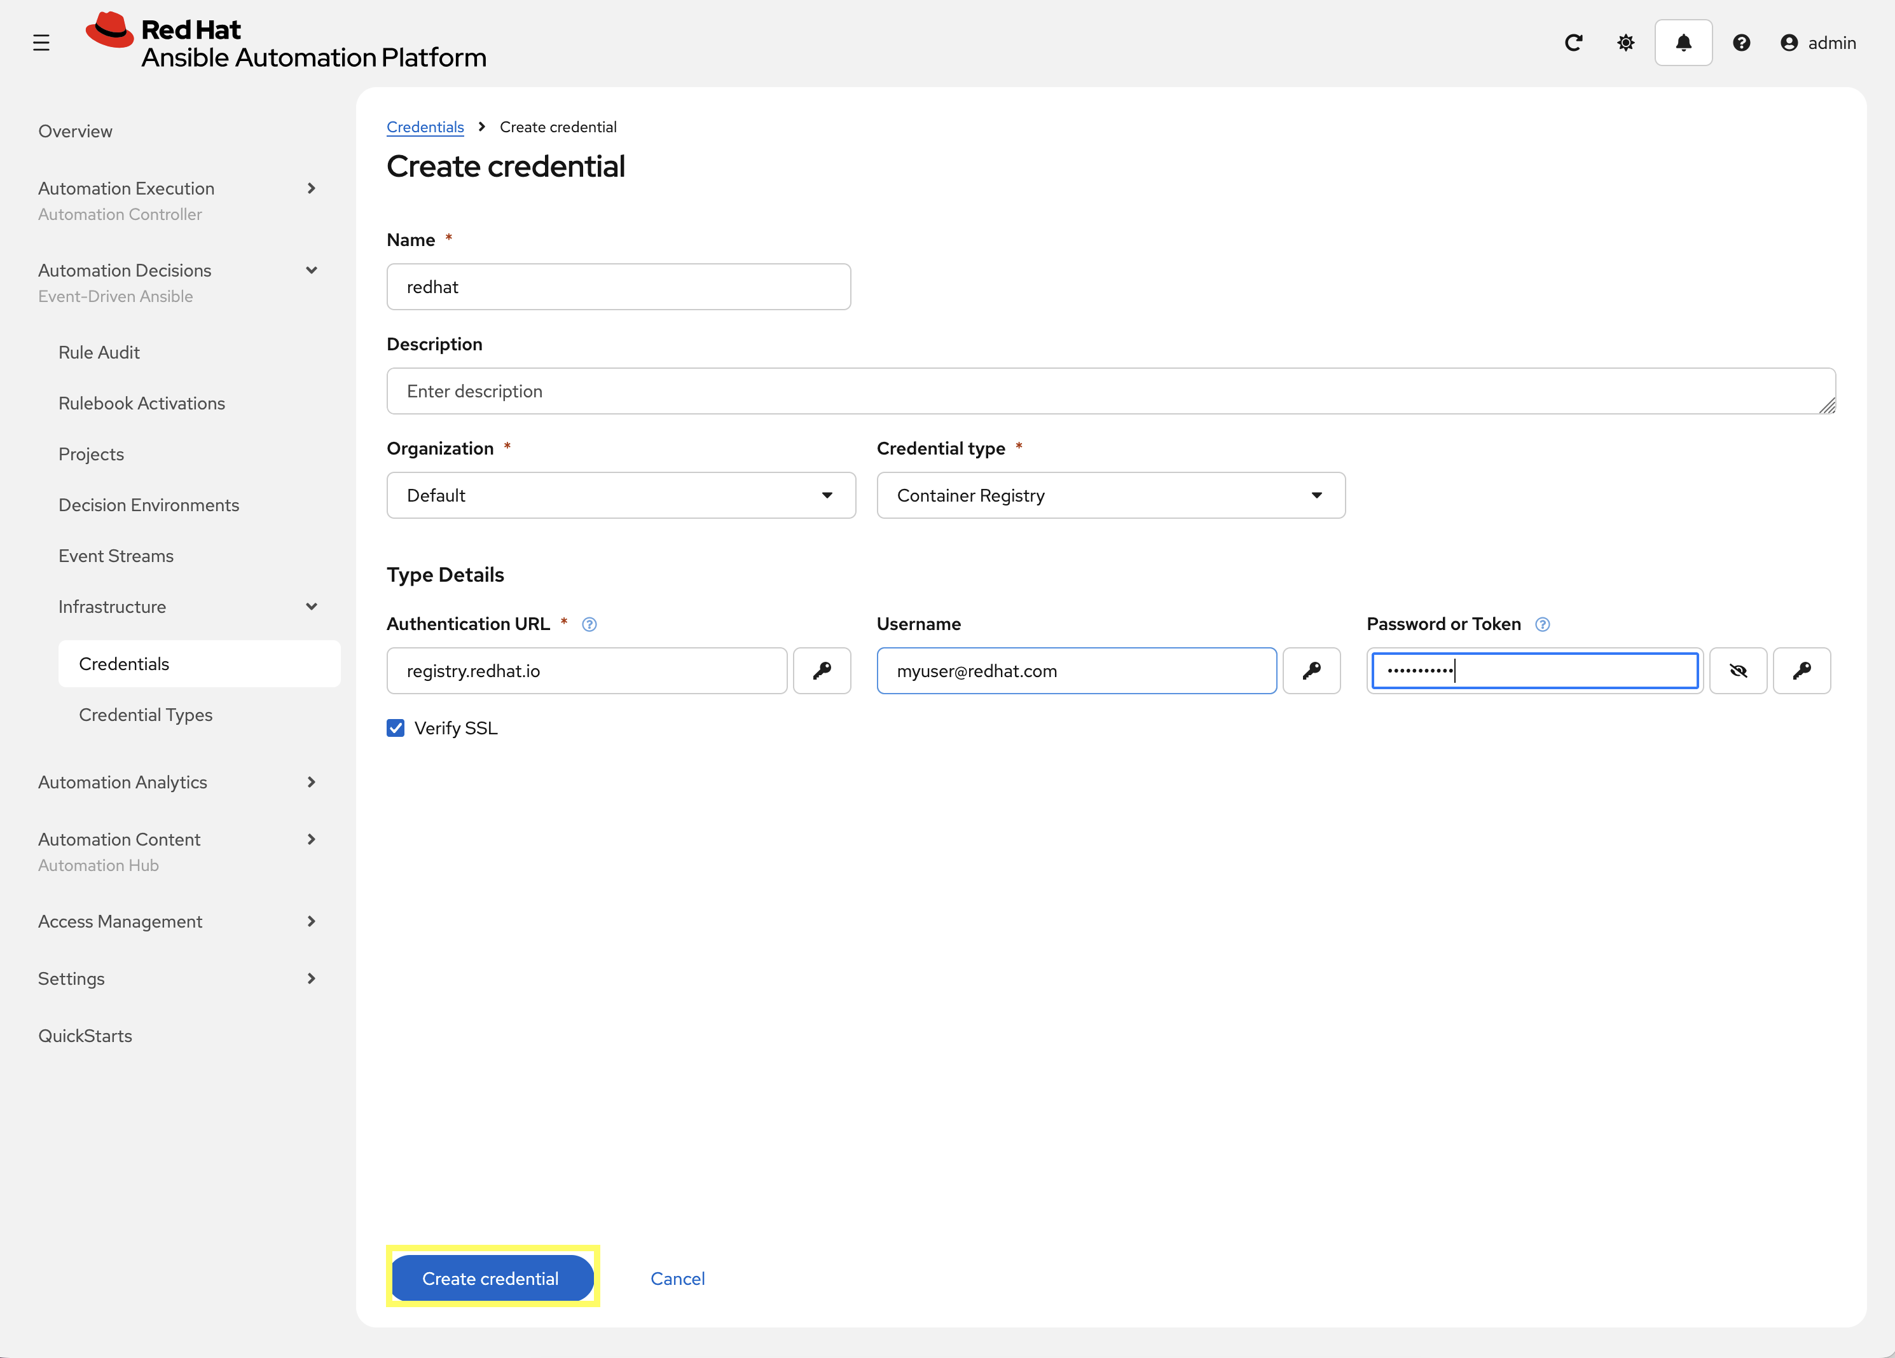Open the admin user account menu

(x=1818, y=42)
